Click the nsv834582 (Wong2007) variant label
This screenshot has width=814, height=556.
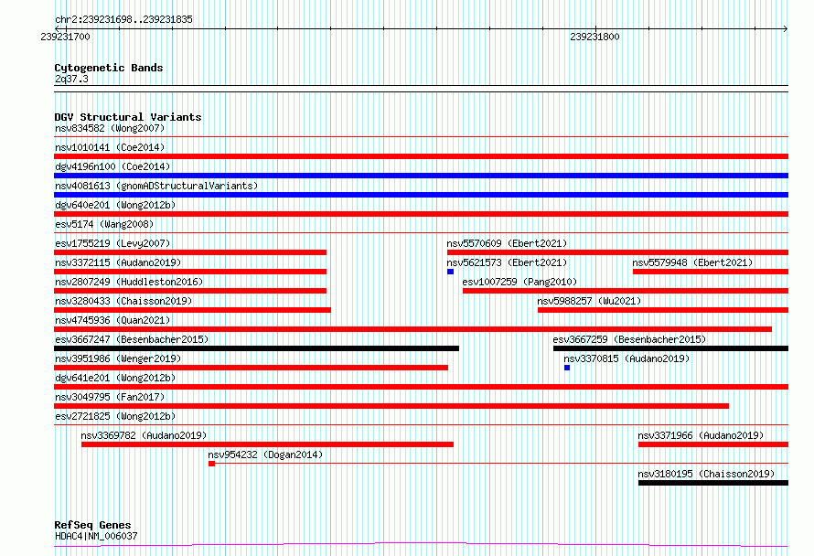110,128
